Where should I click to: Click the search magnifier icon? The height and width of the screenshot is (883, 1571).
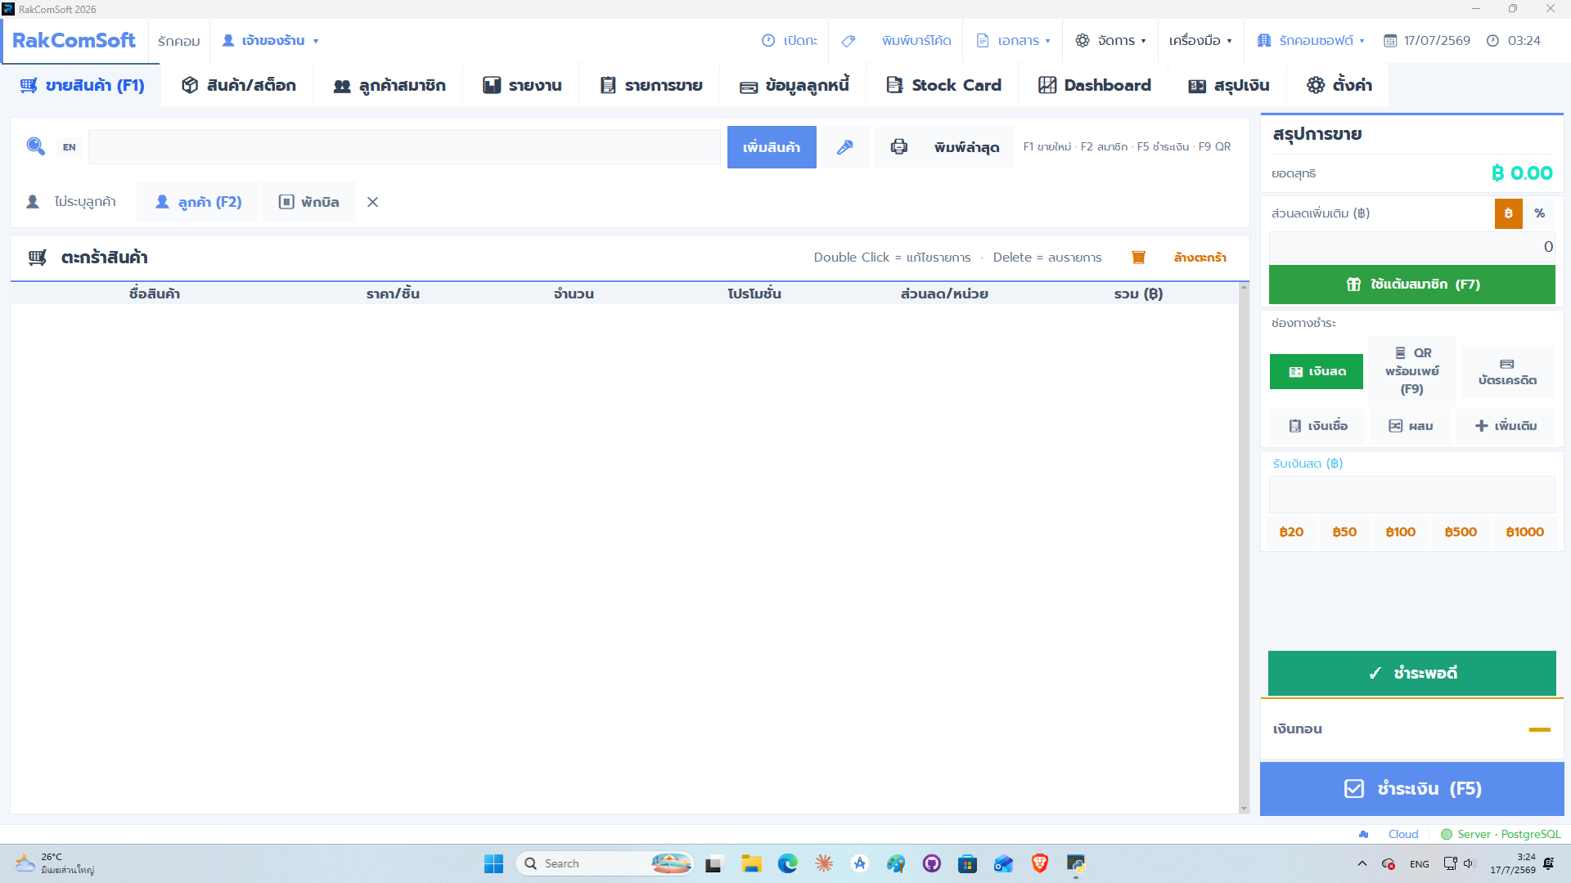[35, 146]
